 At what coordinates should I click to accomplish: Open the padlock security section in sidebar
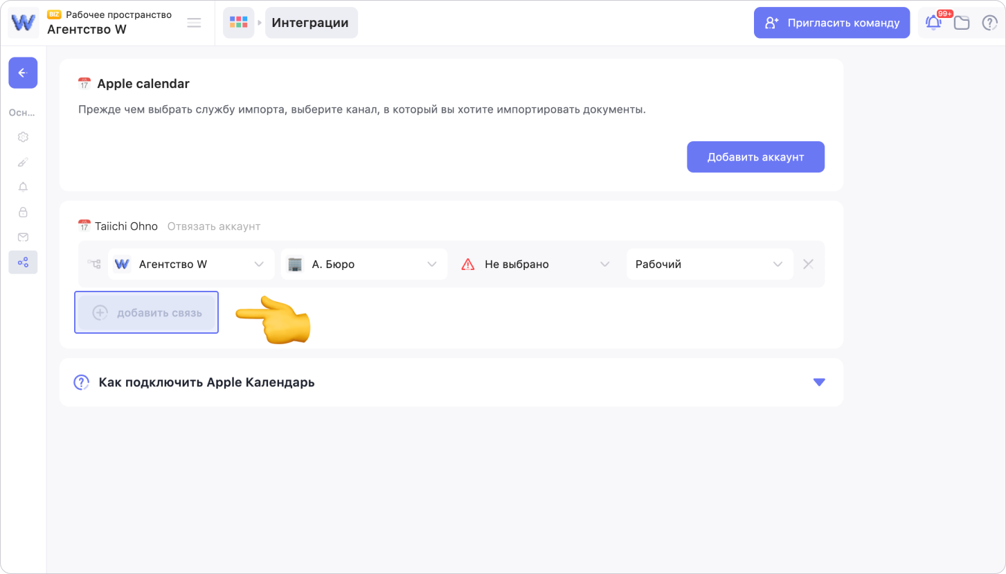tap(23, 212)
